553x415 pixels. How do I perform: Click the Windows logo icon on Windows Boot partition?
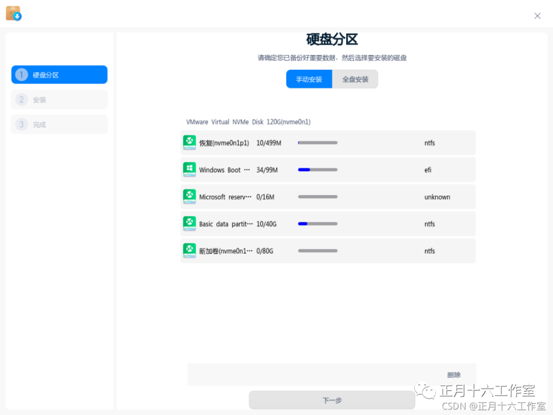(189, 170)
